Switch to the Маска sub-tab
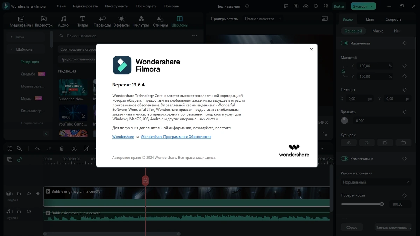This screenshot has width=420, height=236. pos(378,31)
